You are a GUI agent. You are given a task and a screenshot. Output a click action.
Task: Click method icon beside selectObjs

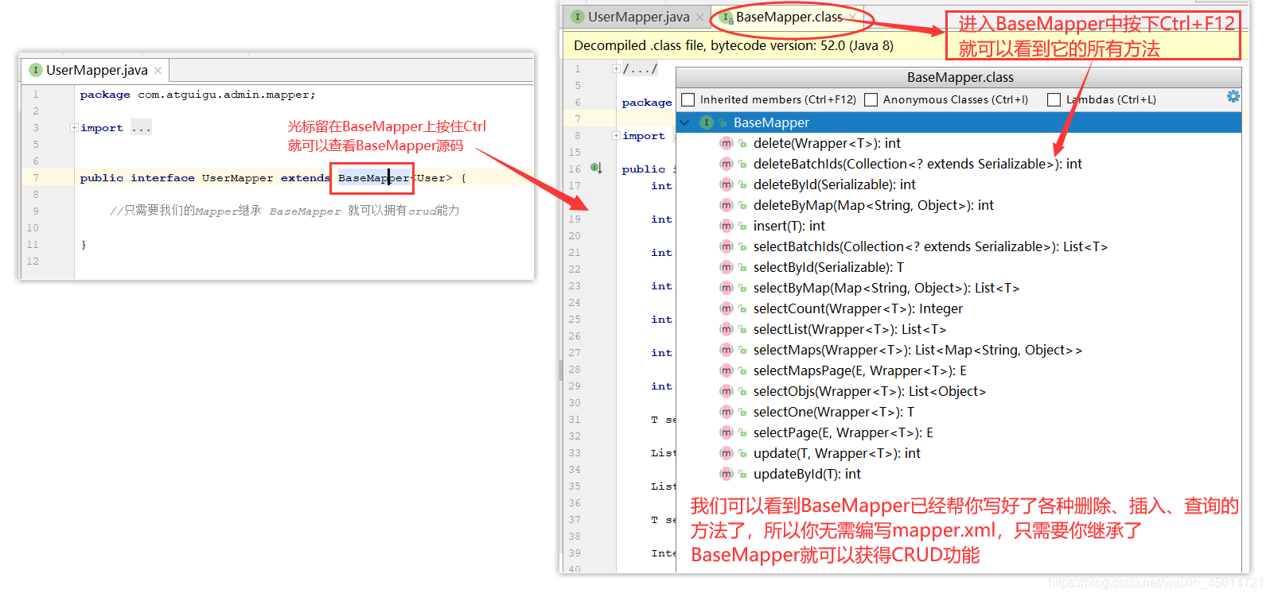click(x=726, y=391)
